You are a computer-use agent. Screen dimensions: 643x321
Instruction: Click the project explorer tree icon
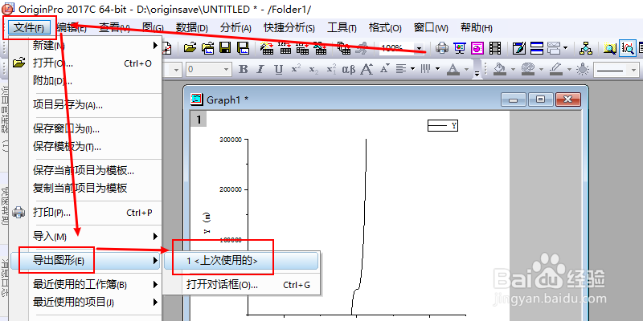[x=586, y=48]
